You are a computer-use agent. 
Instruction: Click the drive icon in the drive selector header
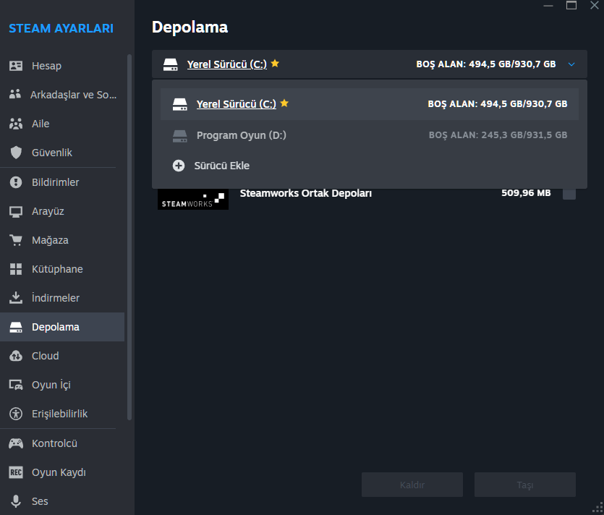click(170, 64)
